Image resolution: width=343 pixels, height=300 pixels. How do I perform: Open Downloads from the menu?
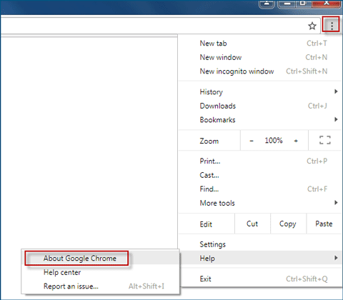click(260, 106)
